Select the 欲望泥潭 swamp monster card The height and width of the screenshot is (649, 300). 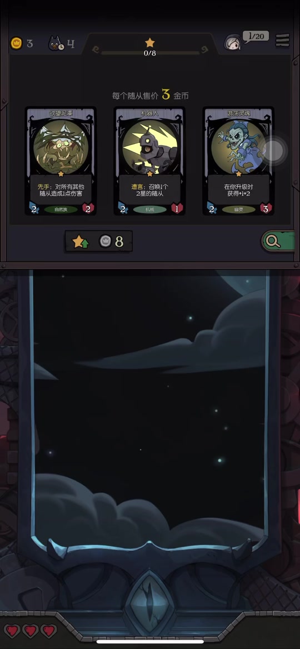[61, 161]
